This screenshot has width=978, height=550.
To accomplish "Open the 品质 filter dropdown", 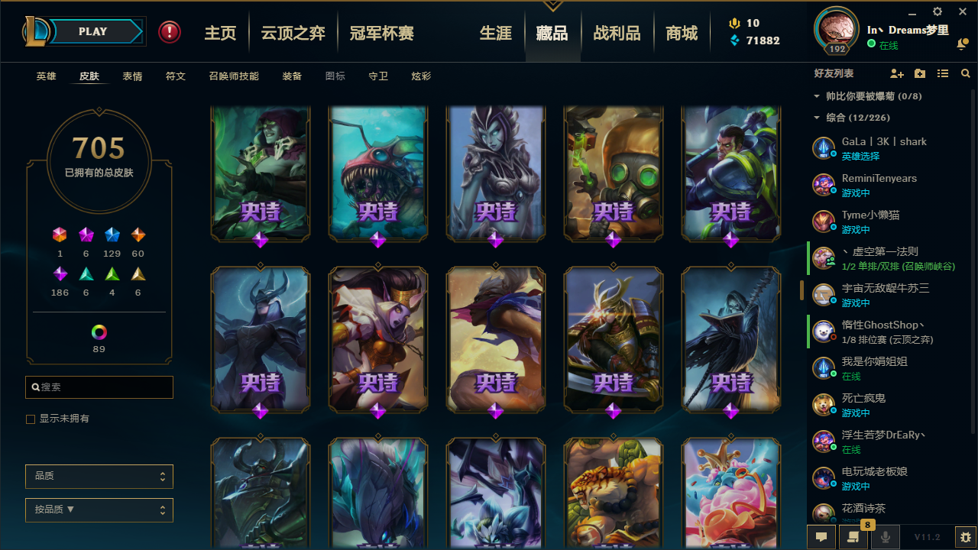I will pos(99,476).
